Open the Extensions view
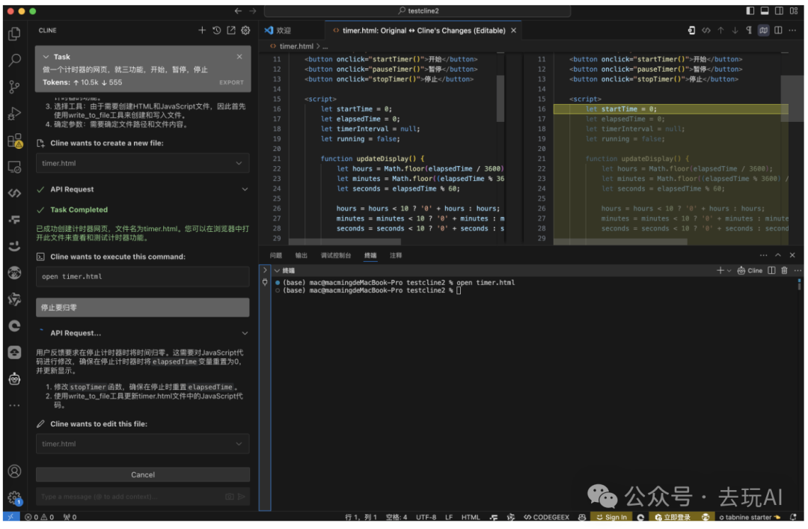 click(14, 141)
